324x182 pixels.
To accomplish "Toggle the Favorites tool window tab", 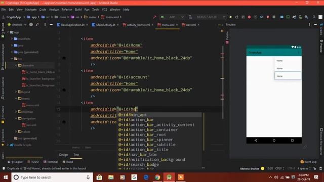I will (3, 138).
